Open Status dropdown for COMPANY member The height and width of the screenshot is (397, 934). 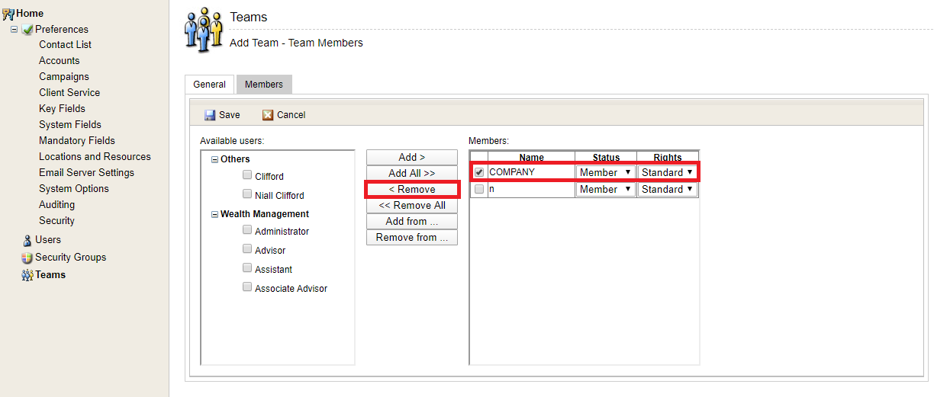(606, 172)
